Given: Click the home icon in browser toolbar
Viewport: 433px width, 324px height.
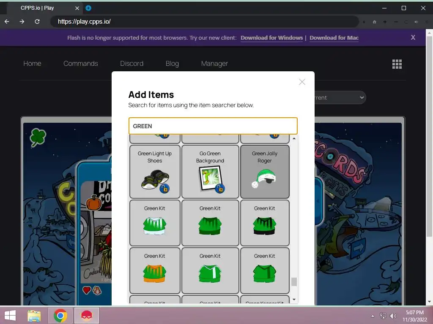Looking at the screenshot, I should pyautogui.click(x=375, y=22).
